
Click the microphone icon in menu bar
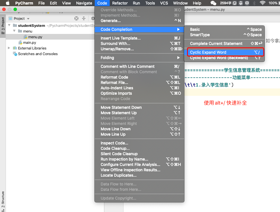click(241, 3)
